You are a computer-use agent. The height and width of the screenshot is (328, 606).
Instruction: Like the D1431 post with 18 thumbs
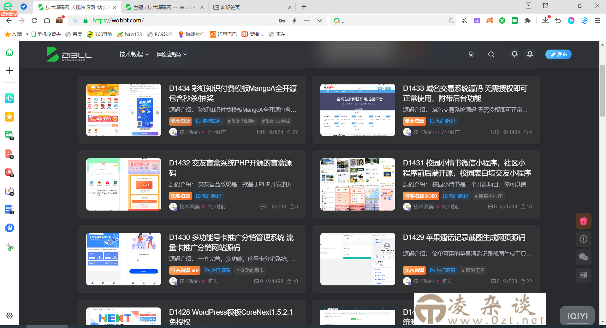click(x=526, y=207)
